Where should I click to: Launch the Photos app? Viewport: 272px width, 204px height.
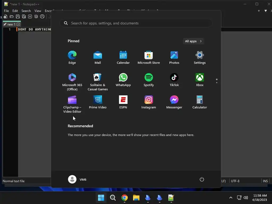point(174,57)
